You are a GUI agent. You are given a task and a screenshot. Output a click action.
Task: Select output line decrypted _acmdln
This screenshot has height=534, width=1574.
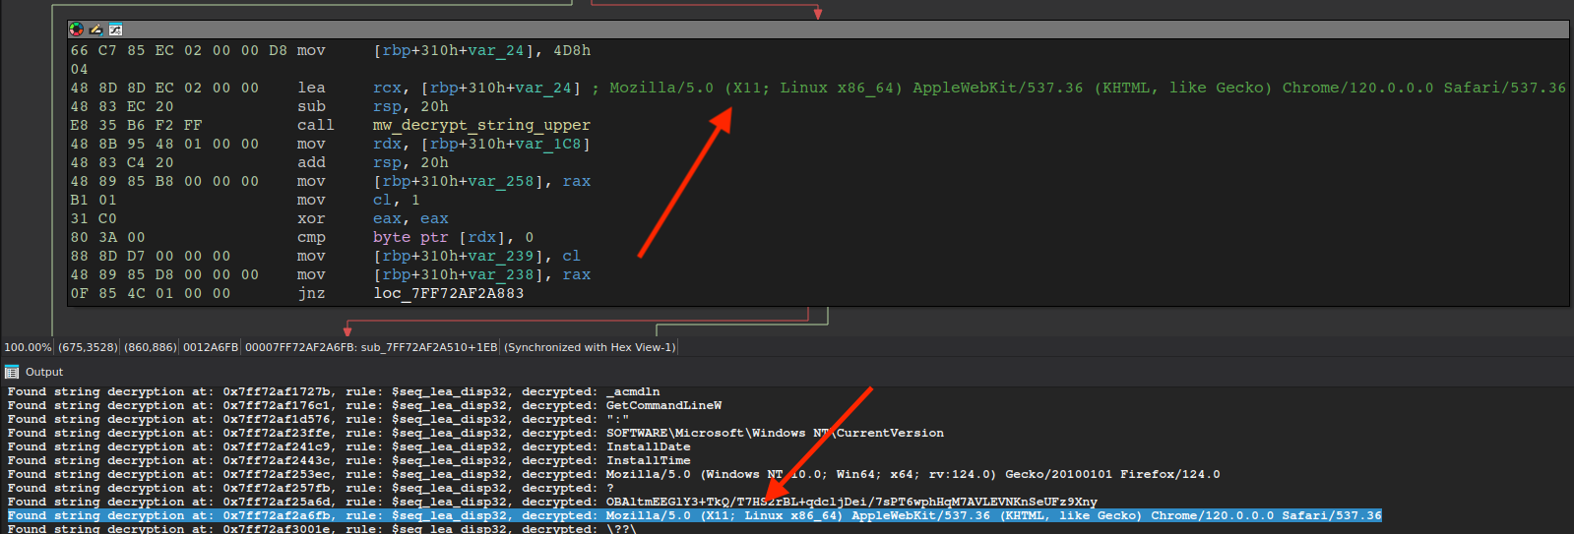click(334, 391)
